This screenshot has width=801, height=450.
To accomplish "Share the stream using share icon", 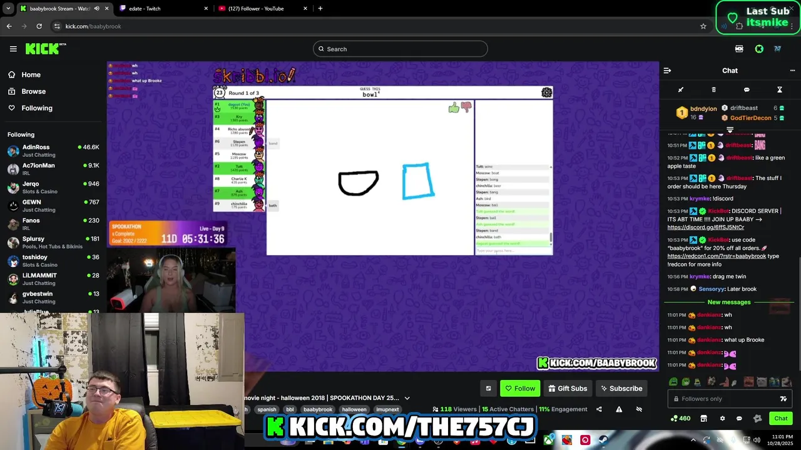I will (x=599, y=409).
